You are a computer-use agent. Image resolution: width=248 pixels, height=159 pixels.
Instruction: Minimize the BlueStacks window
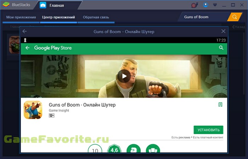coord(224,6)
